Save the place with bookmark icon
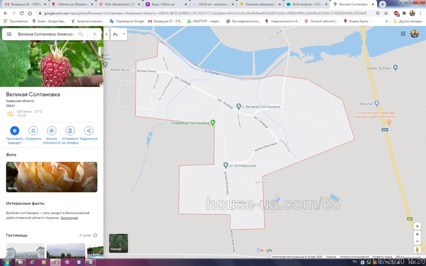This screenshot has height=266, width=426. pos(33,130)
